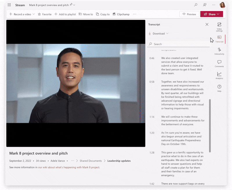The image size is (232, 190).
Task: Click owner name Adele Vance
Action: pos(58,161)
